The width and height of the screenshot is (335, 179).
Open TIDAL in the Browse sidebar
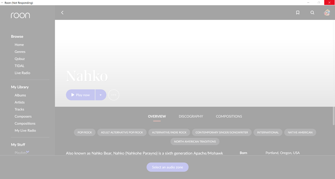(x=19, y=66)
